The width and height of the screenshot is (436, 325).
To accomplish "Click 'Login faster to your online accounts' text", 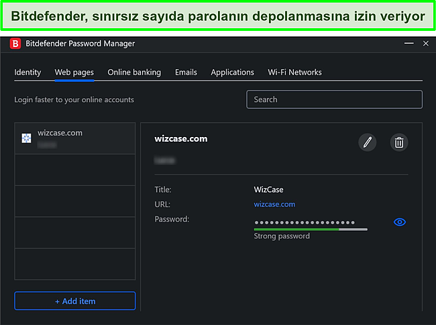I will tap(74, 100).
